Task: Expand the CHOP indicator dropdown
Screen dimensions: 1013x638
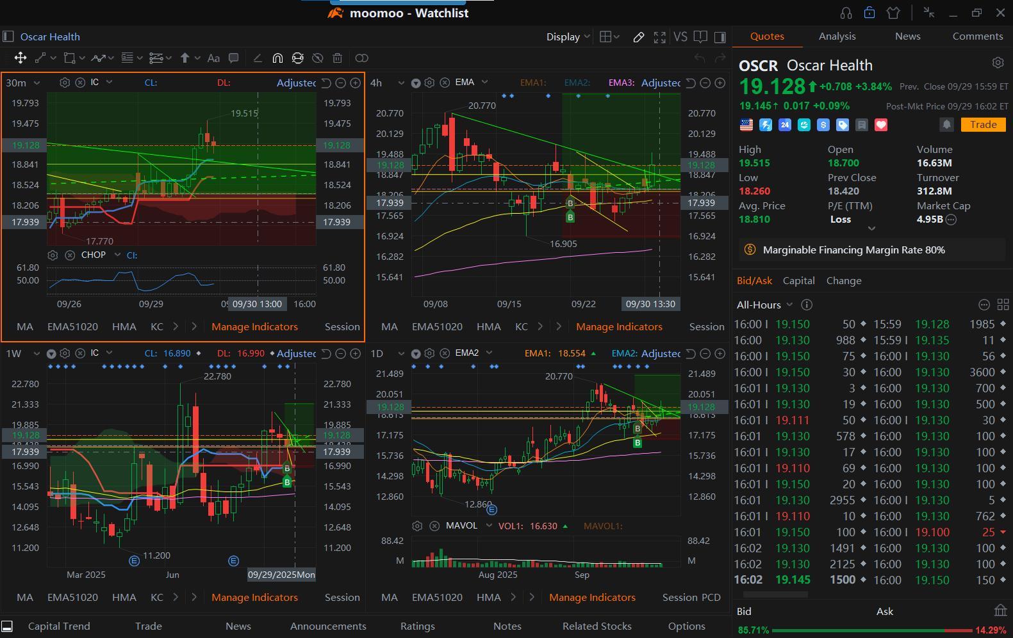Action: [117, 255]
